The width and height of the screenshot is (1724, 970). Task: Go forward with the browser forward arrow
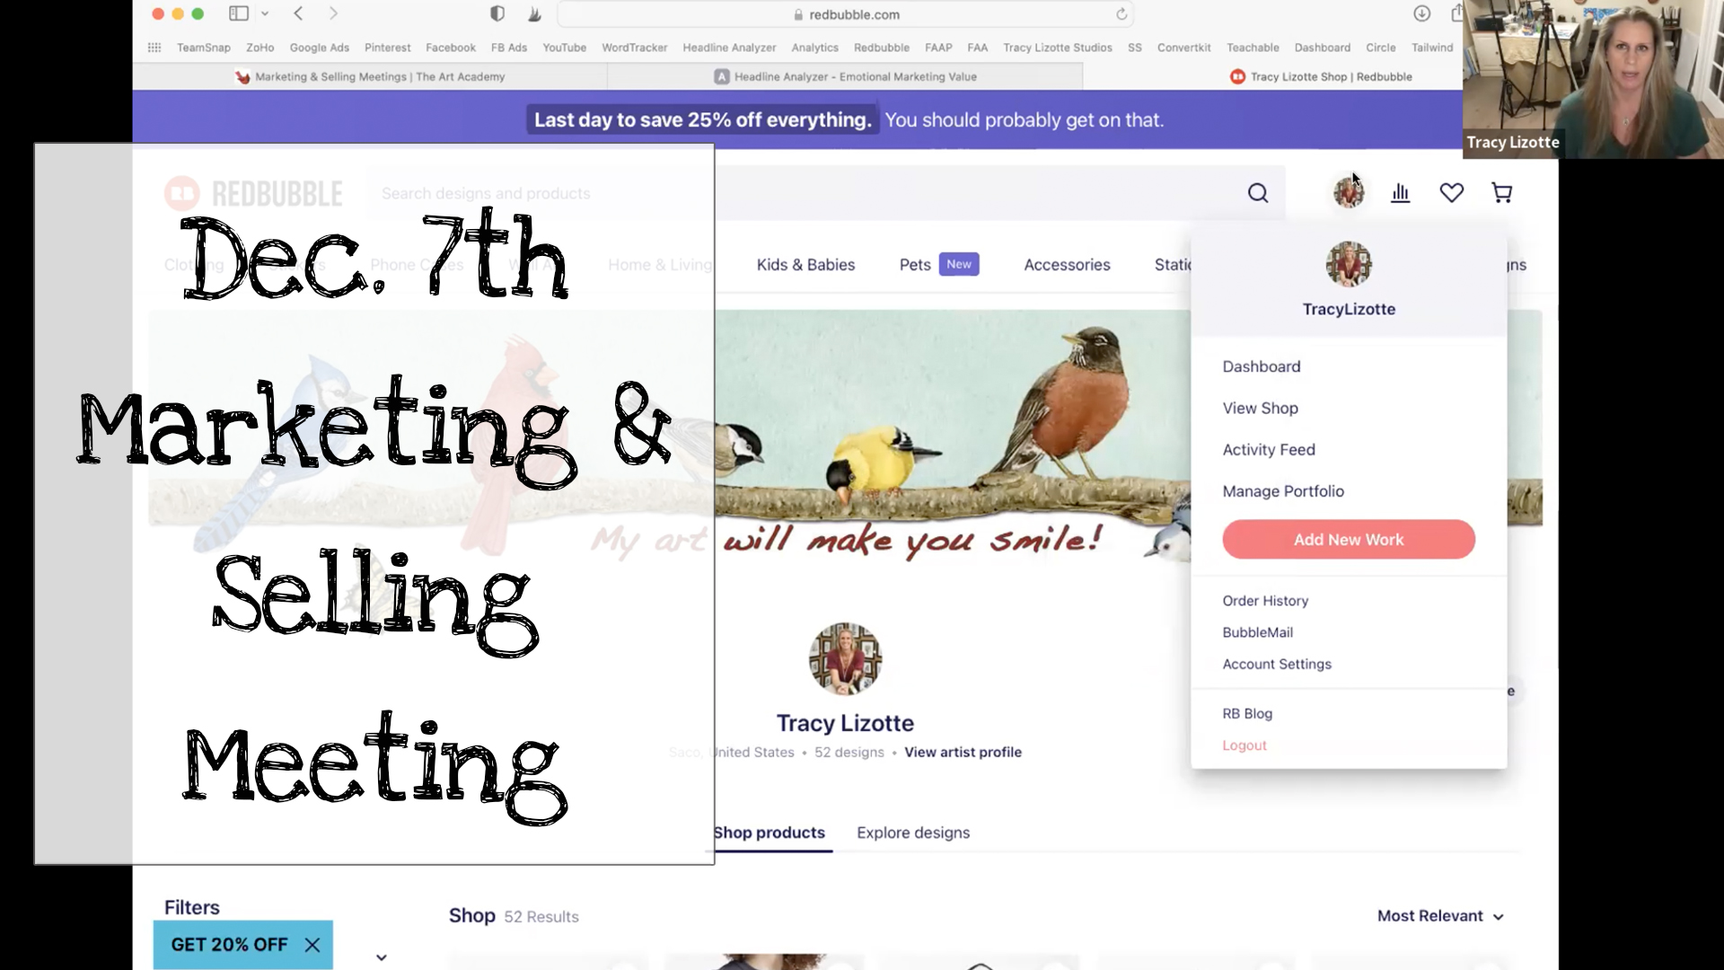(333, 13)
